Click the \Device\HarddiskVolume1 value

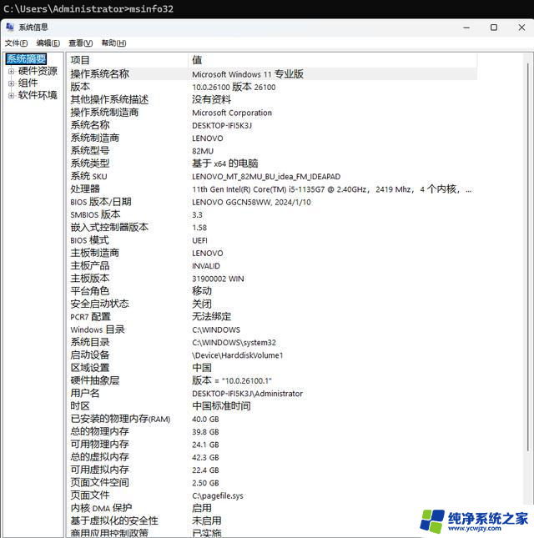238,355
